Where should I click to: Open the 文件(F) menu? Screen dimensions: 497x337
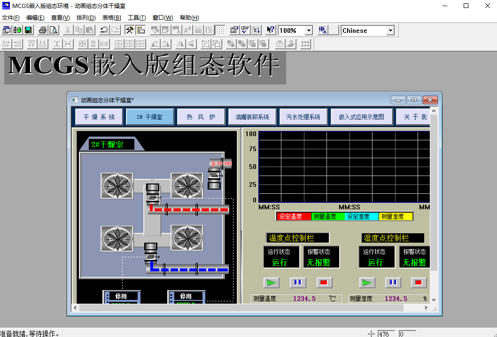[x=10, y=18]
